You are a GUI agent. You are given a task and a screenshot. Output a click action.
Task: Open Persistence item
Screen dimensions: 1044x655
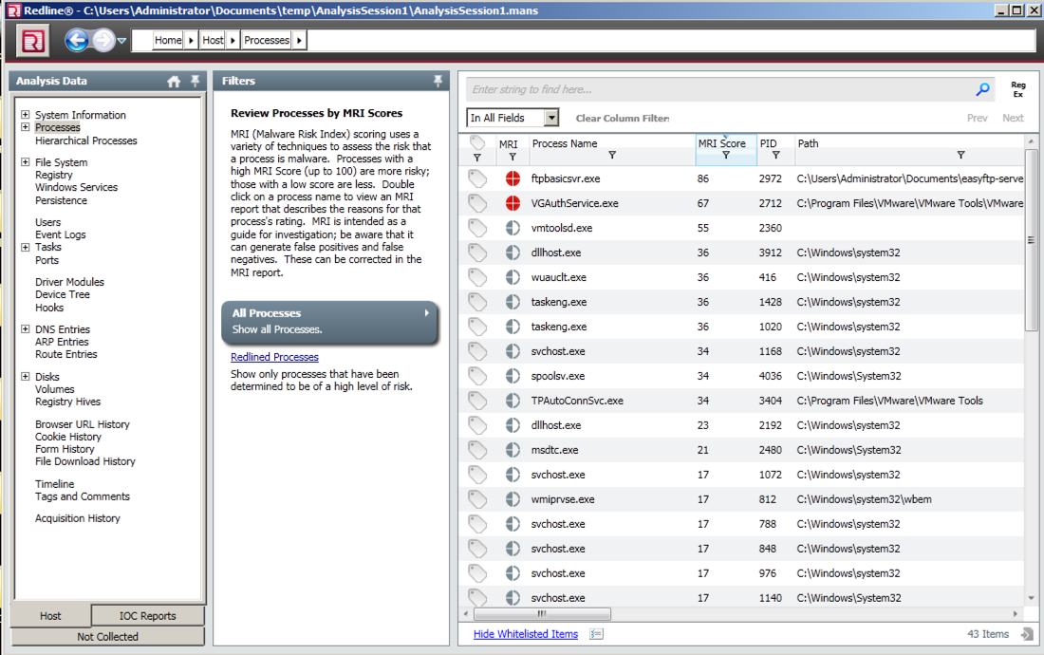(62, 199)
